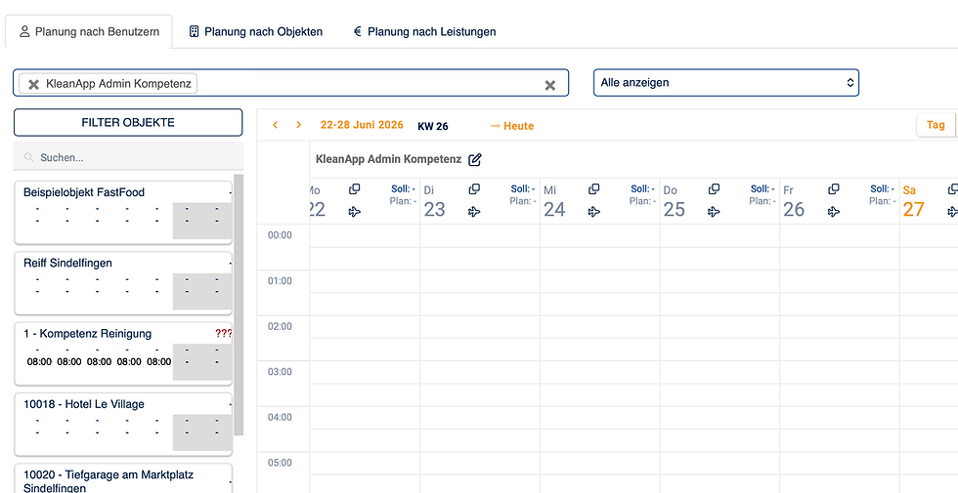Screen dimensions: 958x493
Task: Go to next week arrow
Action: click(299, 125)
